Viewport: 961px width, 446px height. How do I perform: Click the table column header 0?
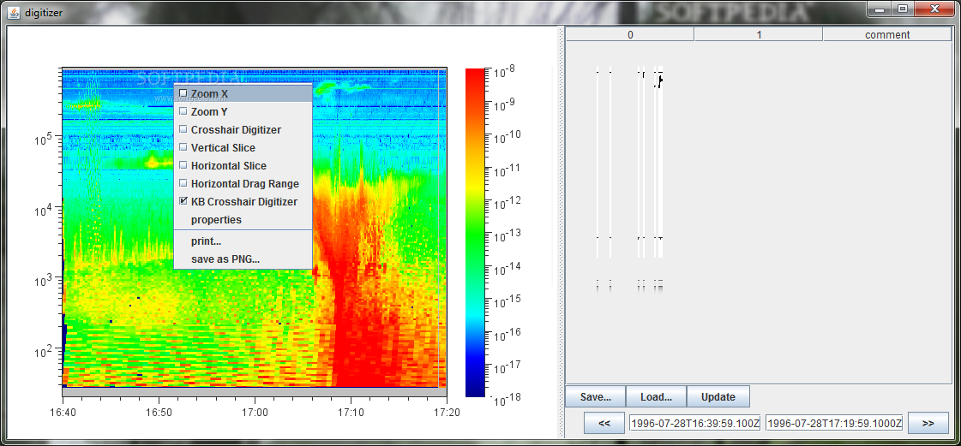click(630, 35)
